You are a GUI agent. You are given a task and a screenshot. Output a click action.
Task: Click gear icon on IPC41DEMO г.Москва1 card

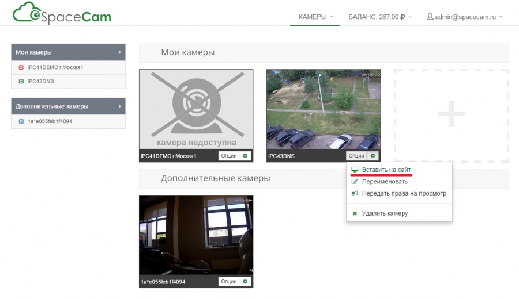[245, 156]
